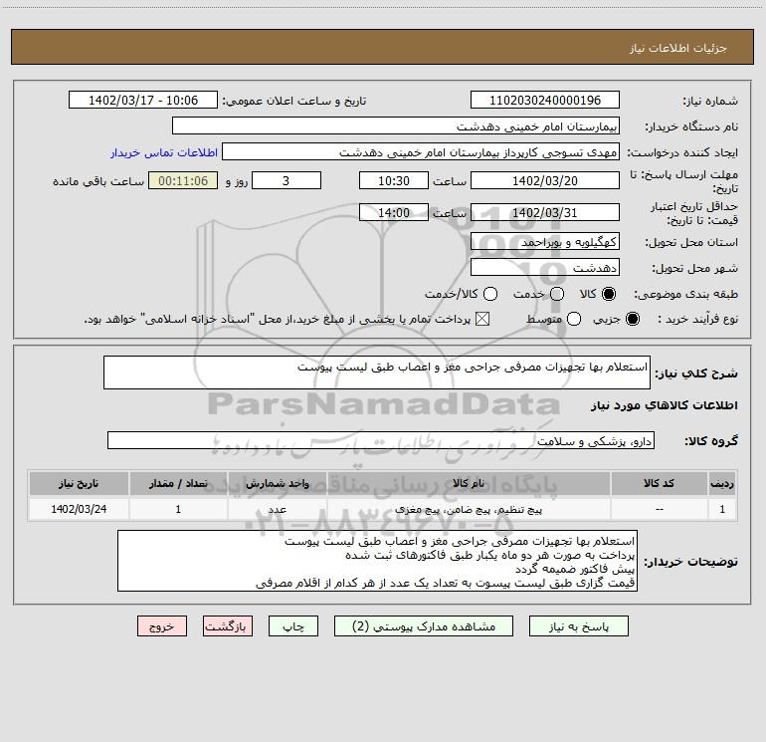Click the buyer name field بیمارستان امام خمینی دهدشت

pyautogui.click(x=396, y=125)
